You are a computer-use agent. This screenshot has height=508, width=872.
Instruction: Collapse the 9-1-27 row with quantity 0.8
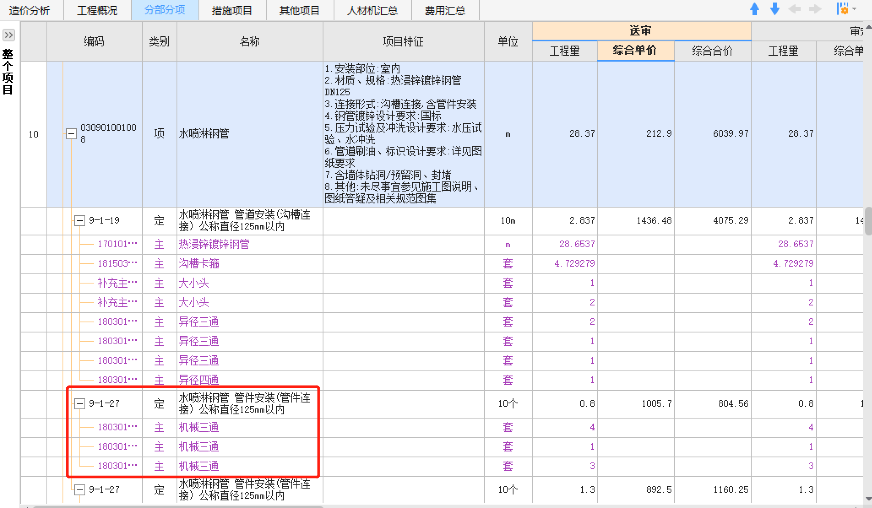click(80, 404)
